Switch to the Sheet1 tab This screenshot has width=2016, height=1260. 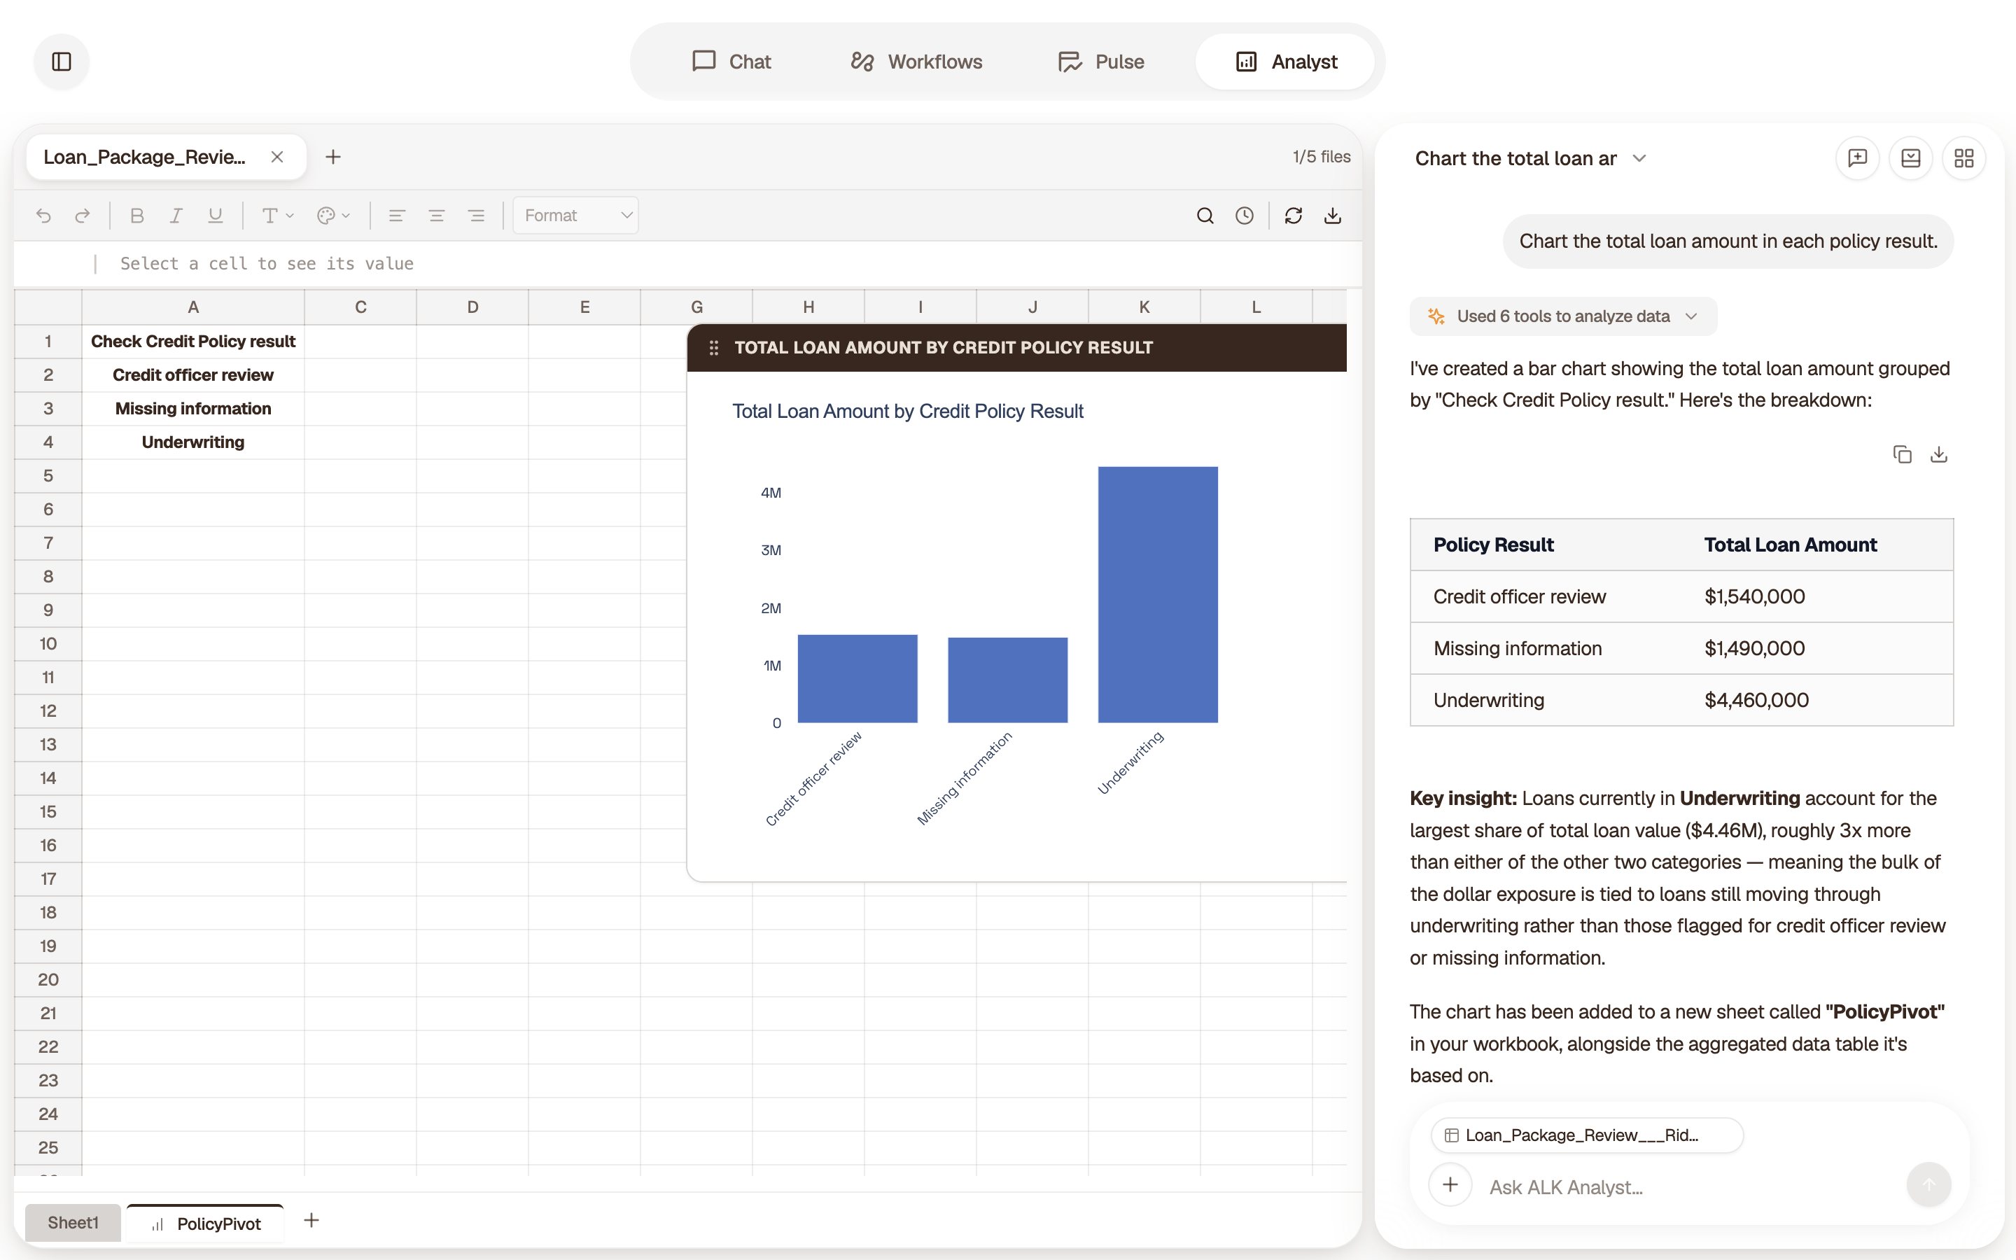[x=73, y=1222]
